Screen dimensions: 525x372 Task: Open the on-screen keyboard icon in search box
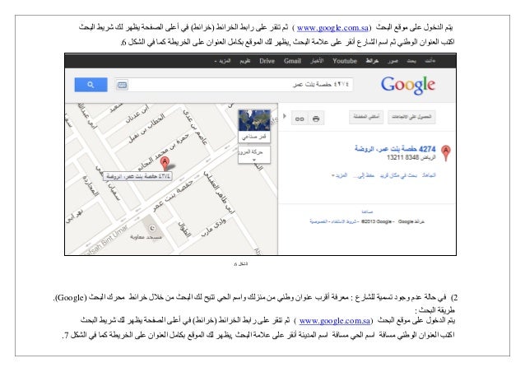[122, 85]
